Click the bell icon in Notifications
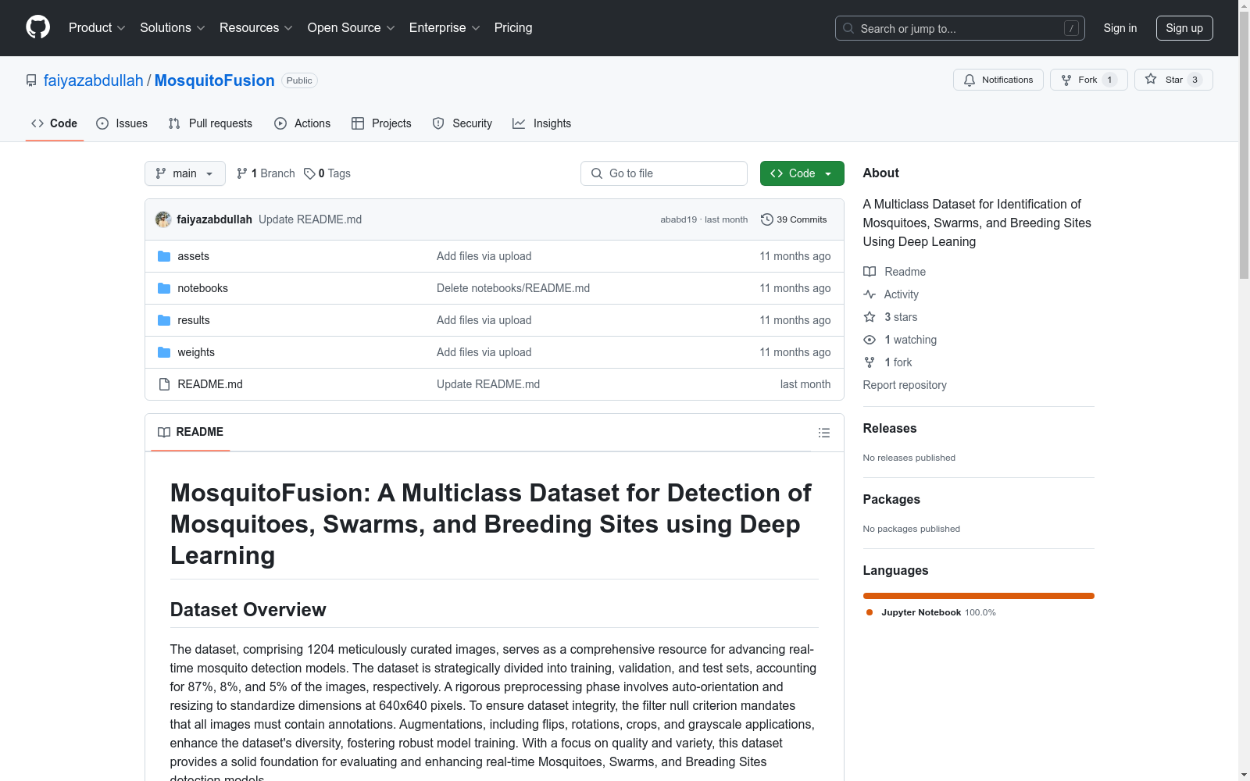The height and width of the screenshot is (781, 1250). pyautogui.click(x=970, y=80)
